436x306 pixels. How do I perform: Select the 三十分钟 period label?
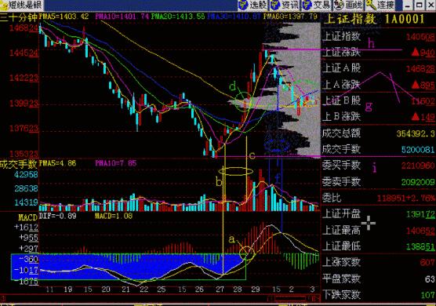coord(18,17)
